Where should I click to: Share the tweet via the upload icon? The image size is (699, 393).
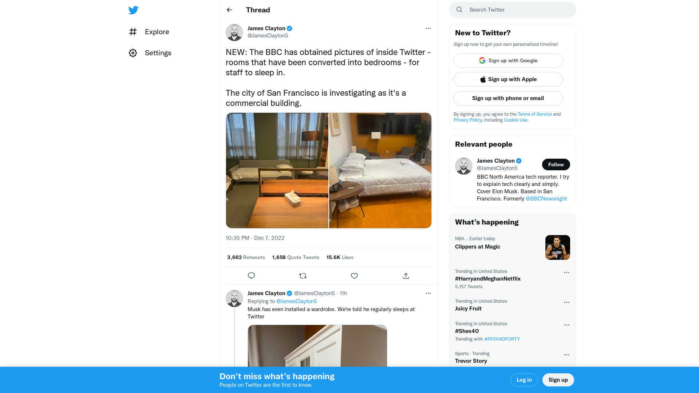[x=406, y=276]
